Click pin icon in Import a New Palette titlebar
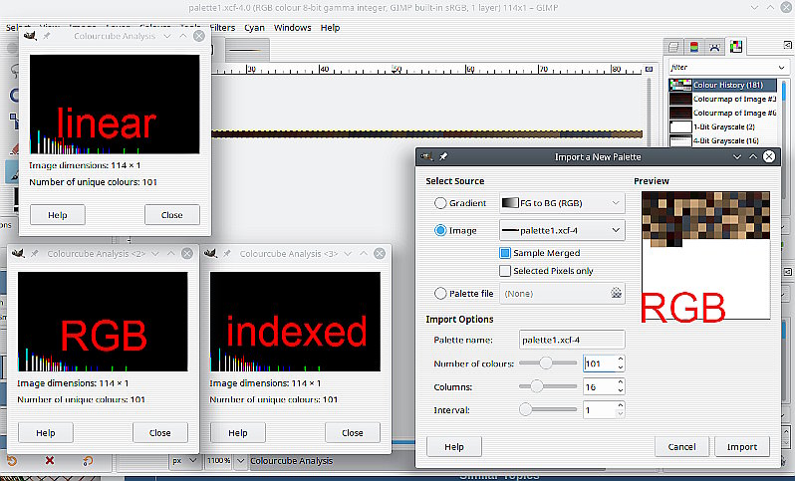Screen dimensions: 795x481 tap(443, 156)
